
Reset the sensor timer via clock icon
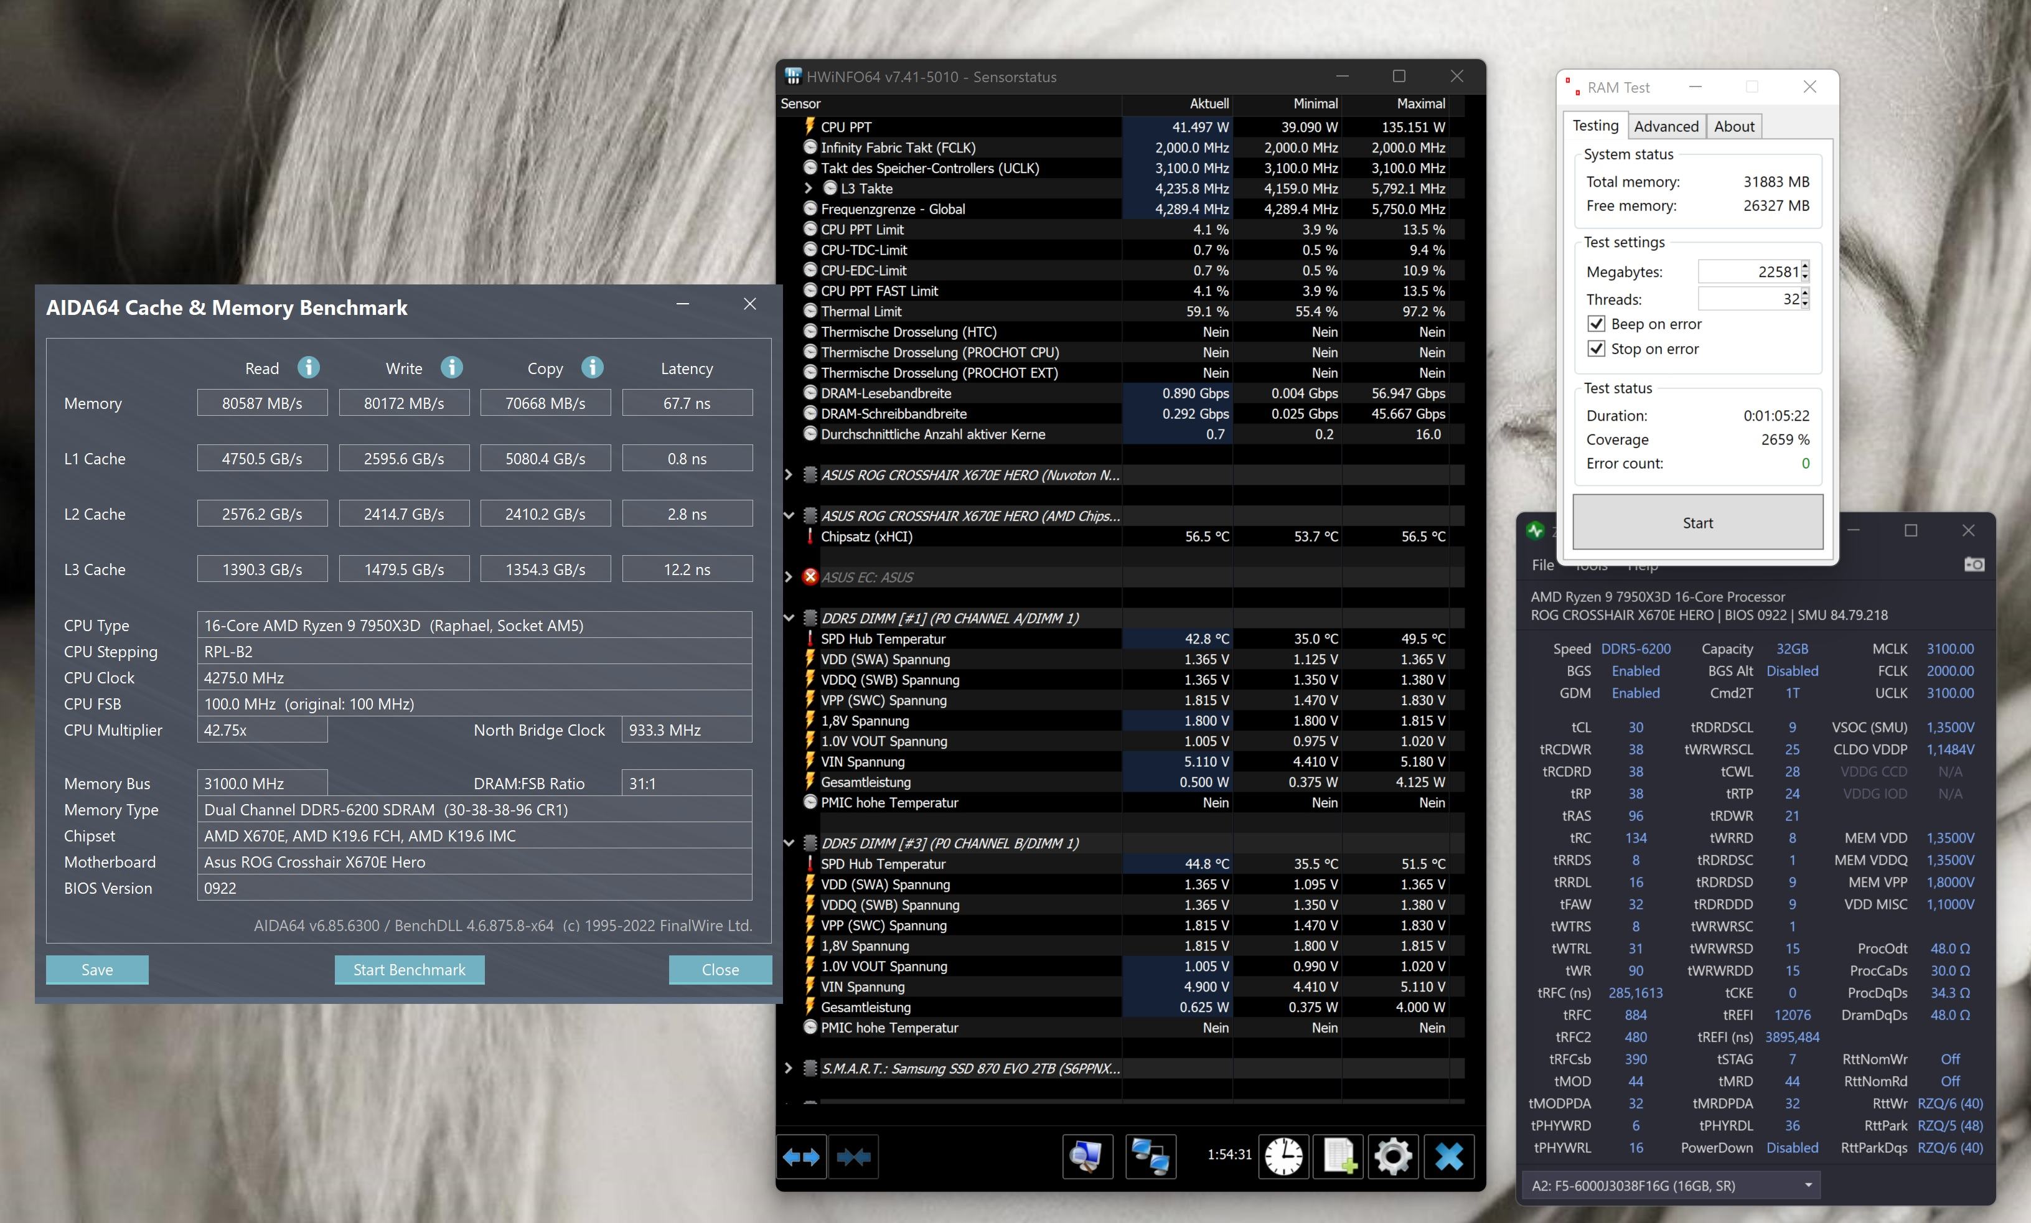pyautogui.click(x=1283, y=1156)
